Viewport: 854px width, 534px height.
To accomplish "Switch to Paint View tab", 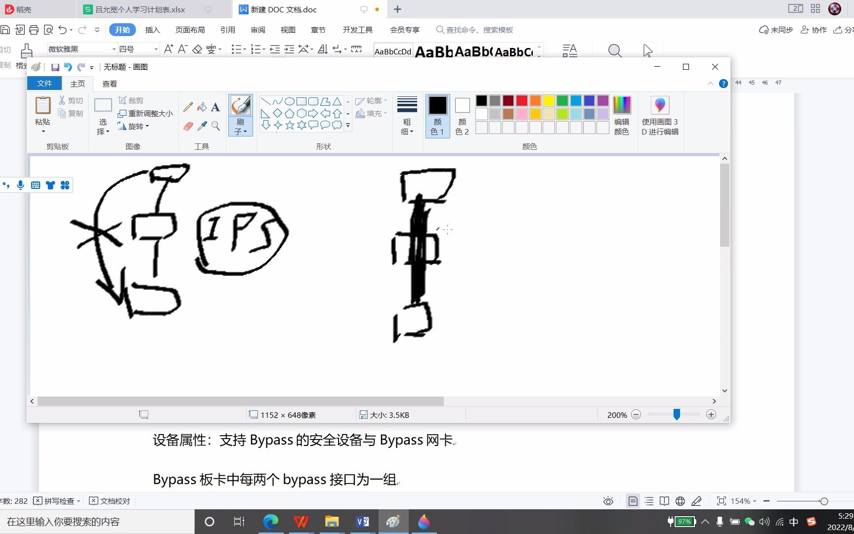I will (x=109, y=84).
